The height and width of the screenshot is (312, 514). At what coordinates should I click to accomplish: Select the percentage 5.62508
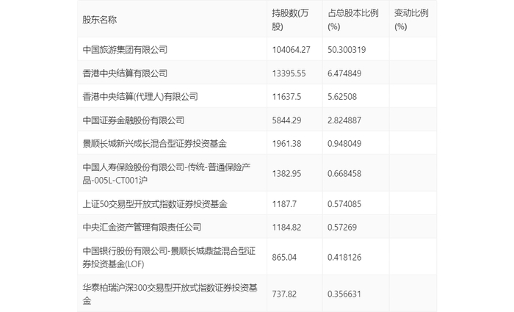342,97
